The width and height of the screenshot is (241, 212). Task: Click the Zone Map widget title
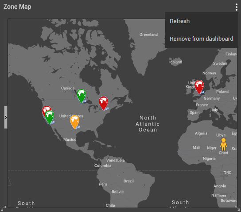[17, 7]
